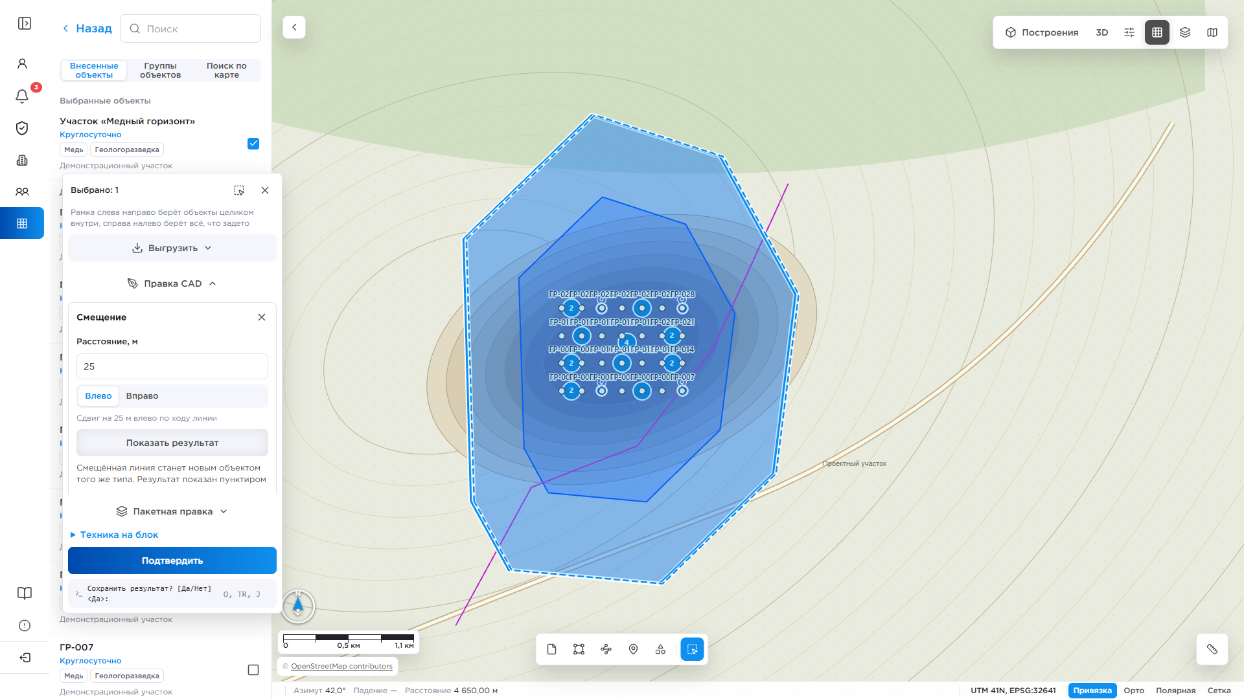Toggle the Привязка snap mode
This screenshot has height=699, width=1244.
pos(1092,691)
